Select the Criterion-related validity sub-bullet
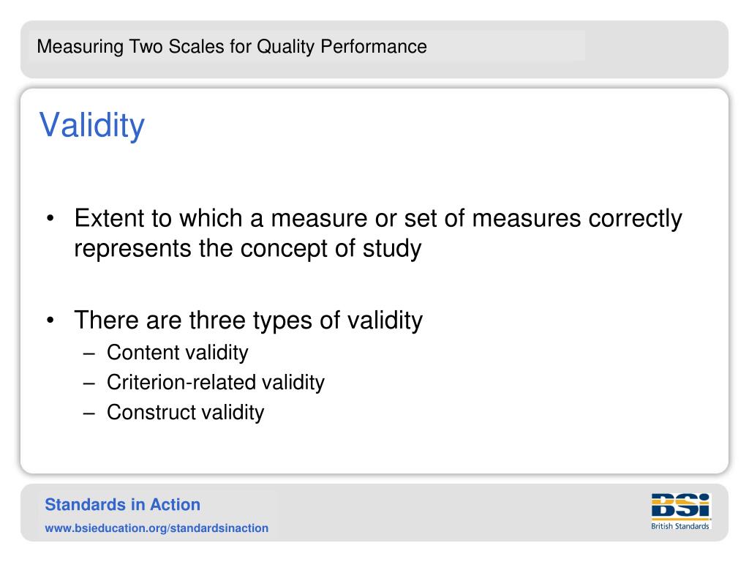The width and height of the screenshot is (749, 562). (216, 382)
